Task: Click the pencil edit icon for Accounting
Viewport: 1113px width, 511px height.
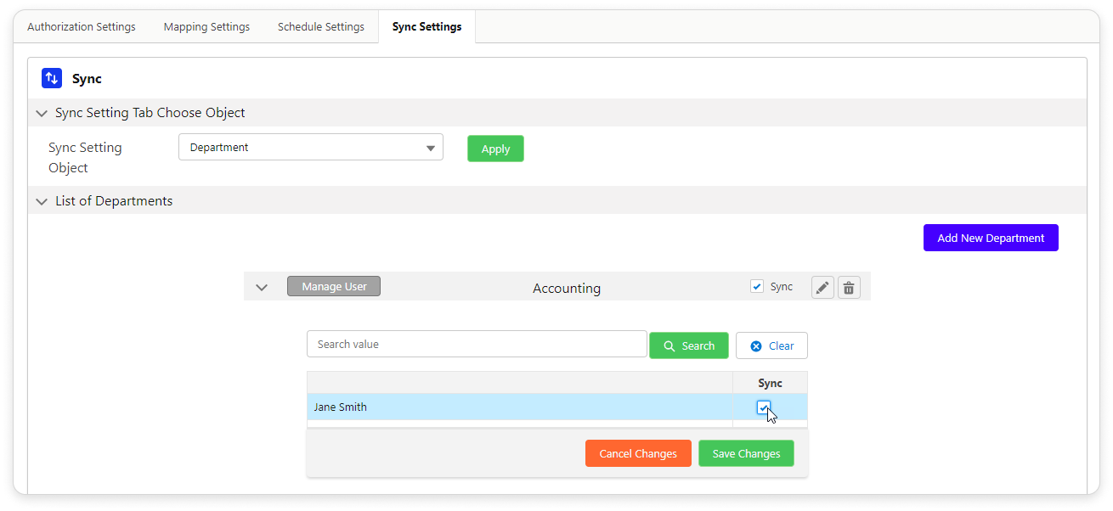Action: click(822, 288)
